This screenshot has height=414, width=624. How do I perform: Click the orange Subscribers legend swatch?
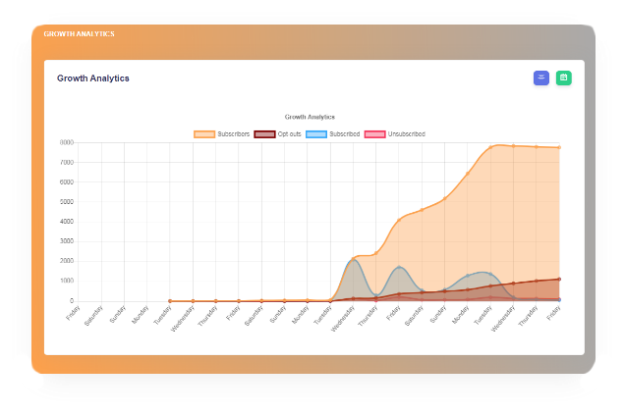(204, 133)
